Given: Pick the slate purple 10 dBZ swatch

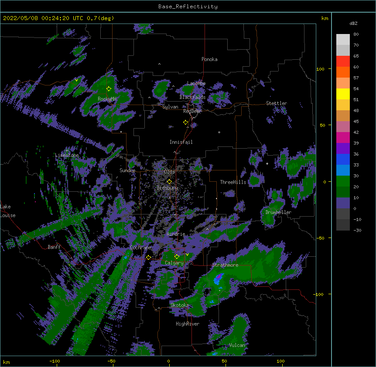Looking at the screenshot, I should click(x=343, y=203).
